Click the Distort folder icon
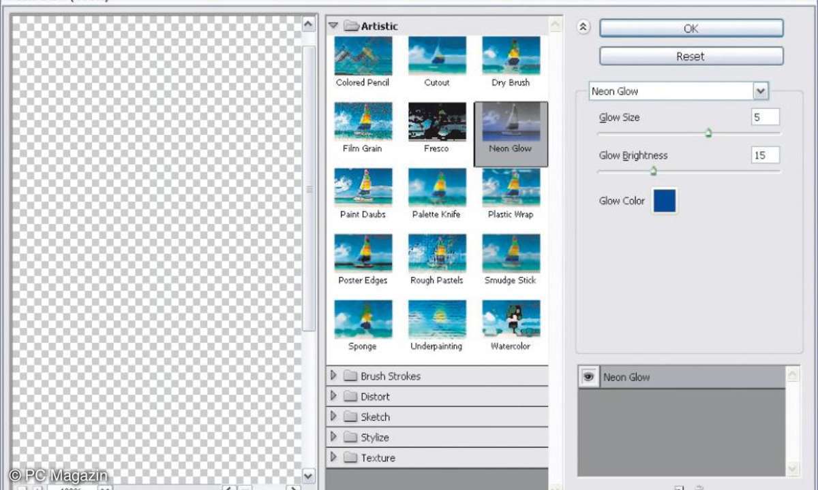 tap(350, 396)
